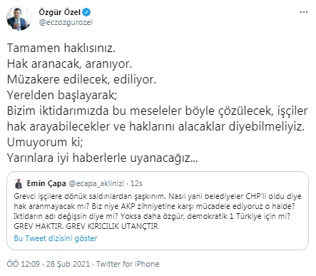The image size is (316, 276).
Task: Click the blue verified badge icon
Action: pyautogui.click(x=86, y=12)
